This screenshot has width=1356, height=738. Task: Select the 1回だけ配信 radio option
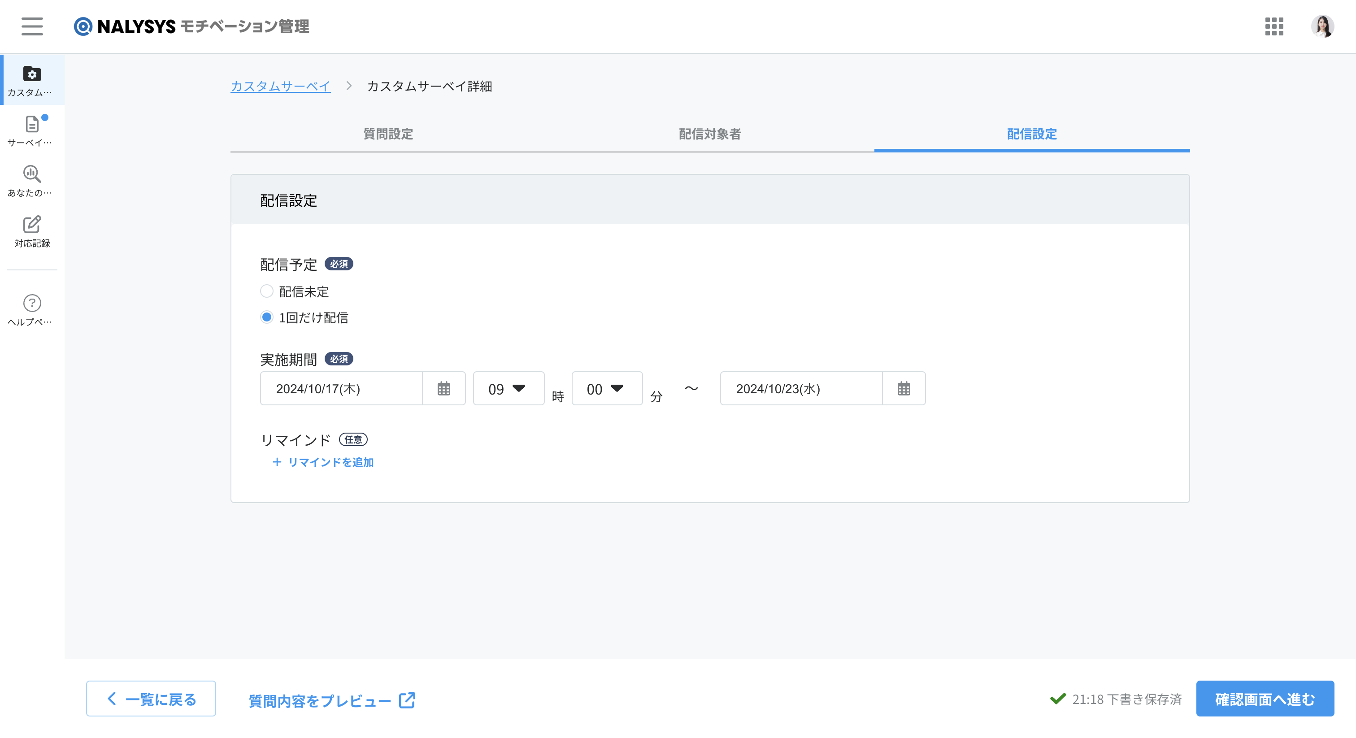pyautogui.click(x=267, y=317)
